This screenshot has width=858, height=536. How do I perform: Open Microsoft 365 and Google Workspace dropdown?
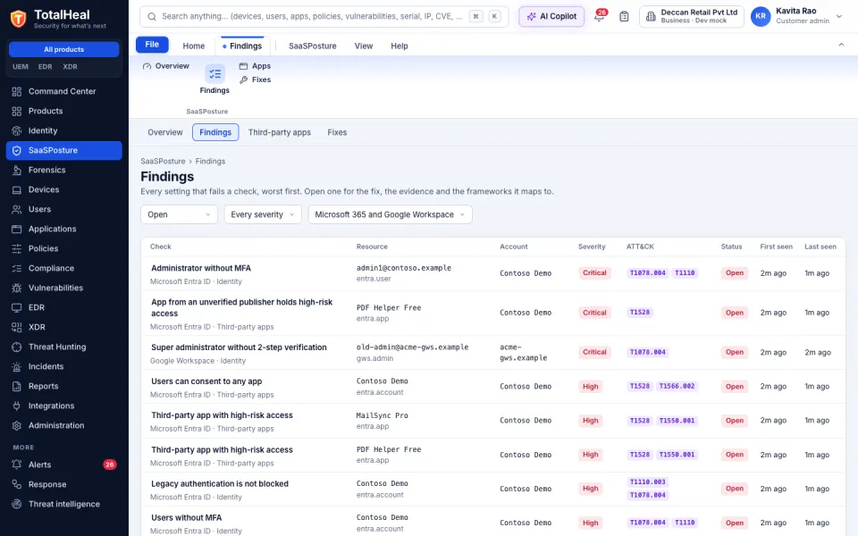click(391, 214)
